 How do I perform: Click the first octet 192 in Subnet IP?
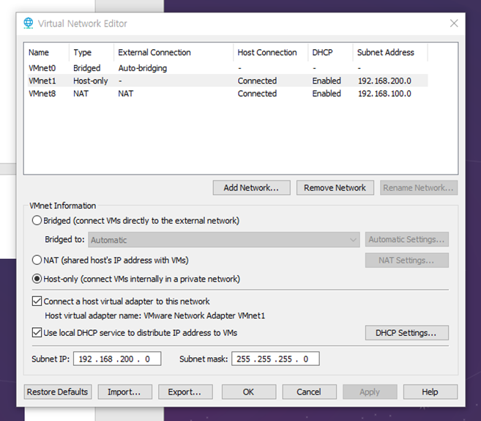tap(85, 359)
